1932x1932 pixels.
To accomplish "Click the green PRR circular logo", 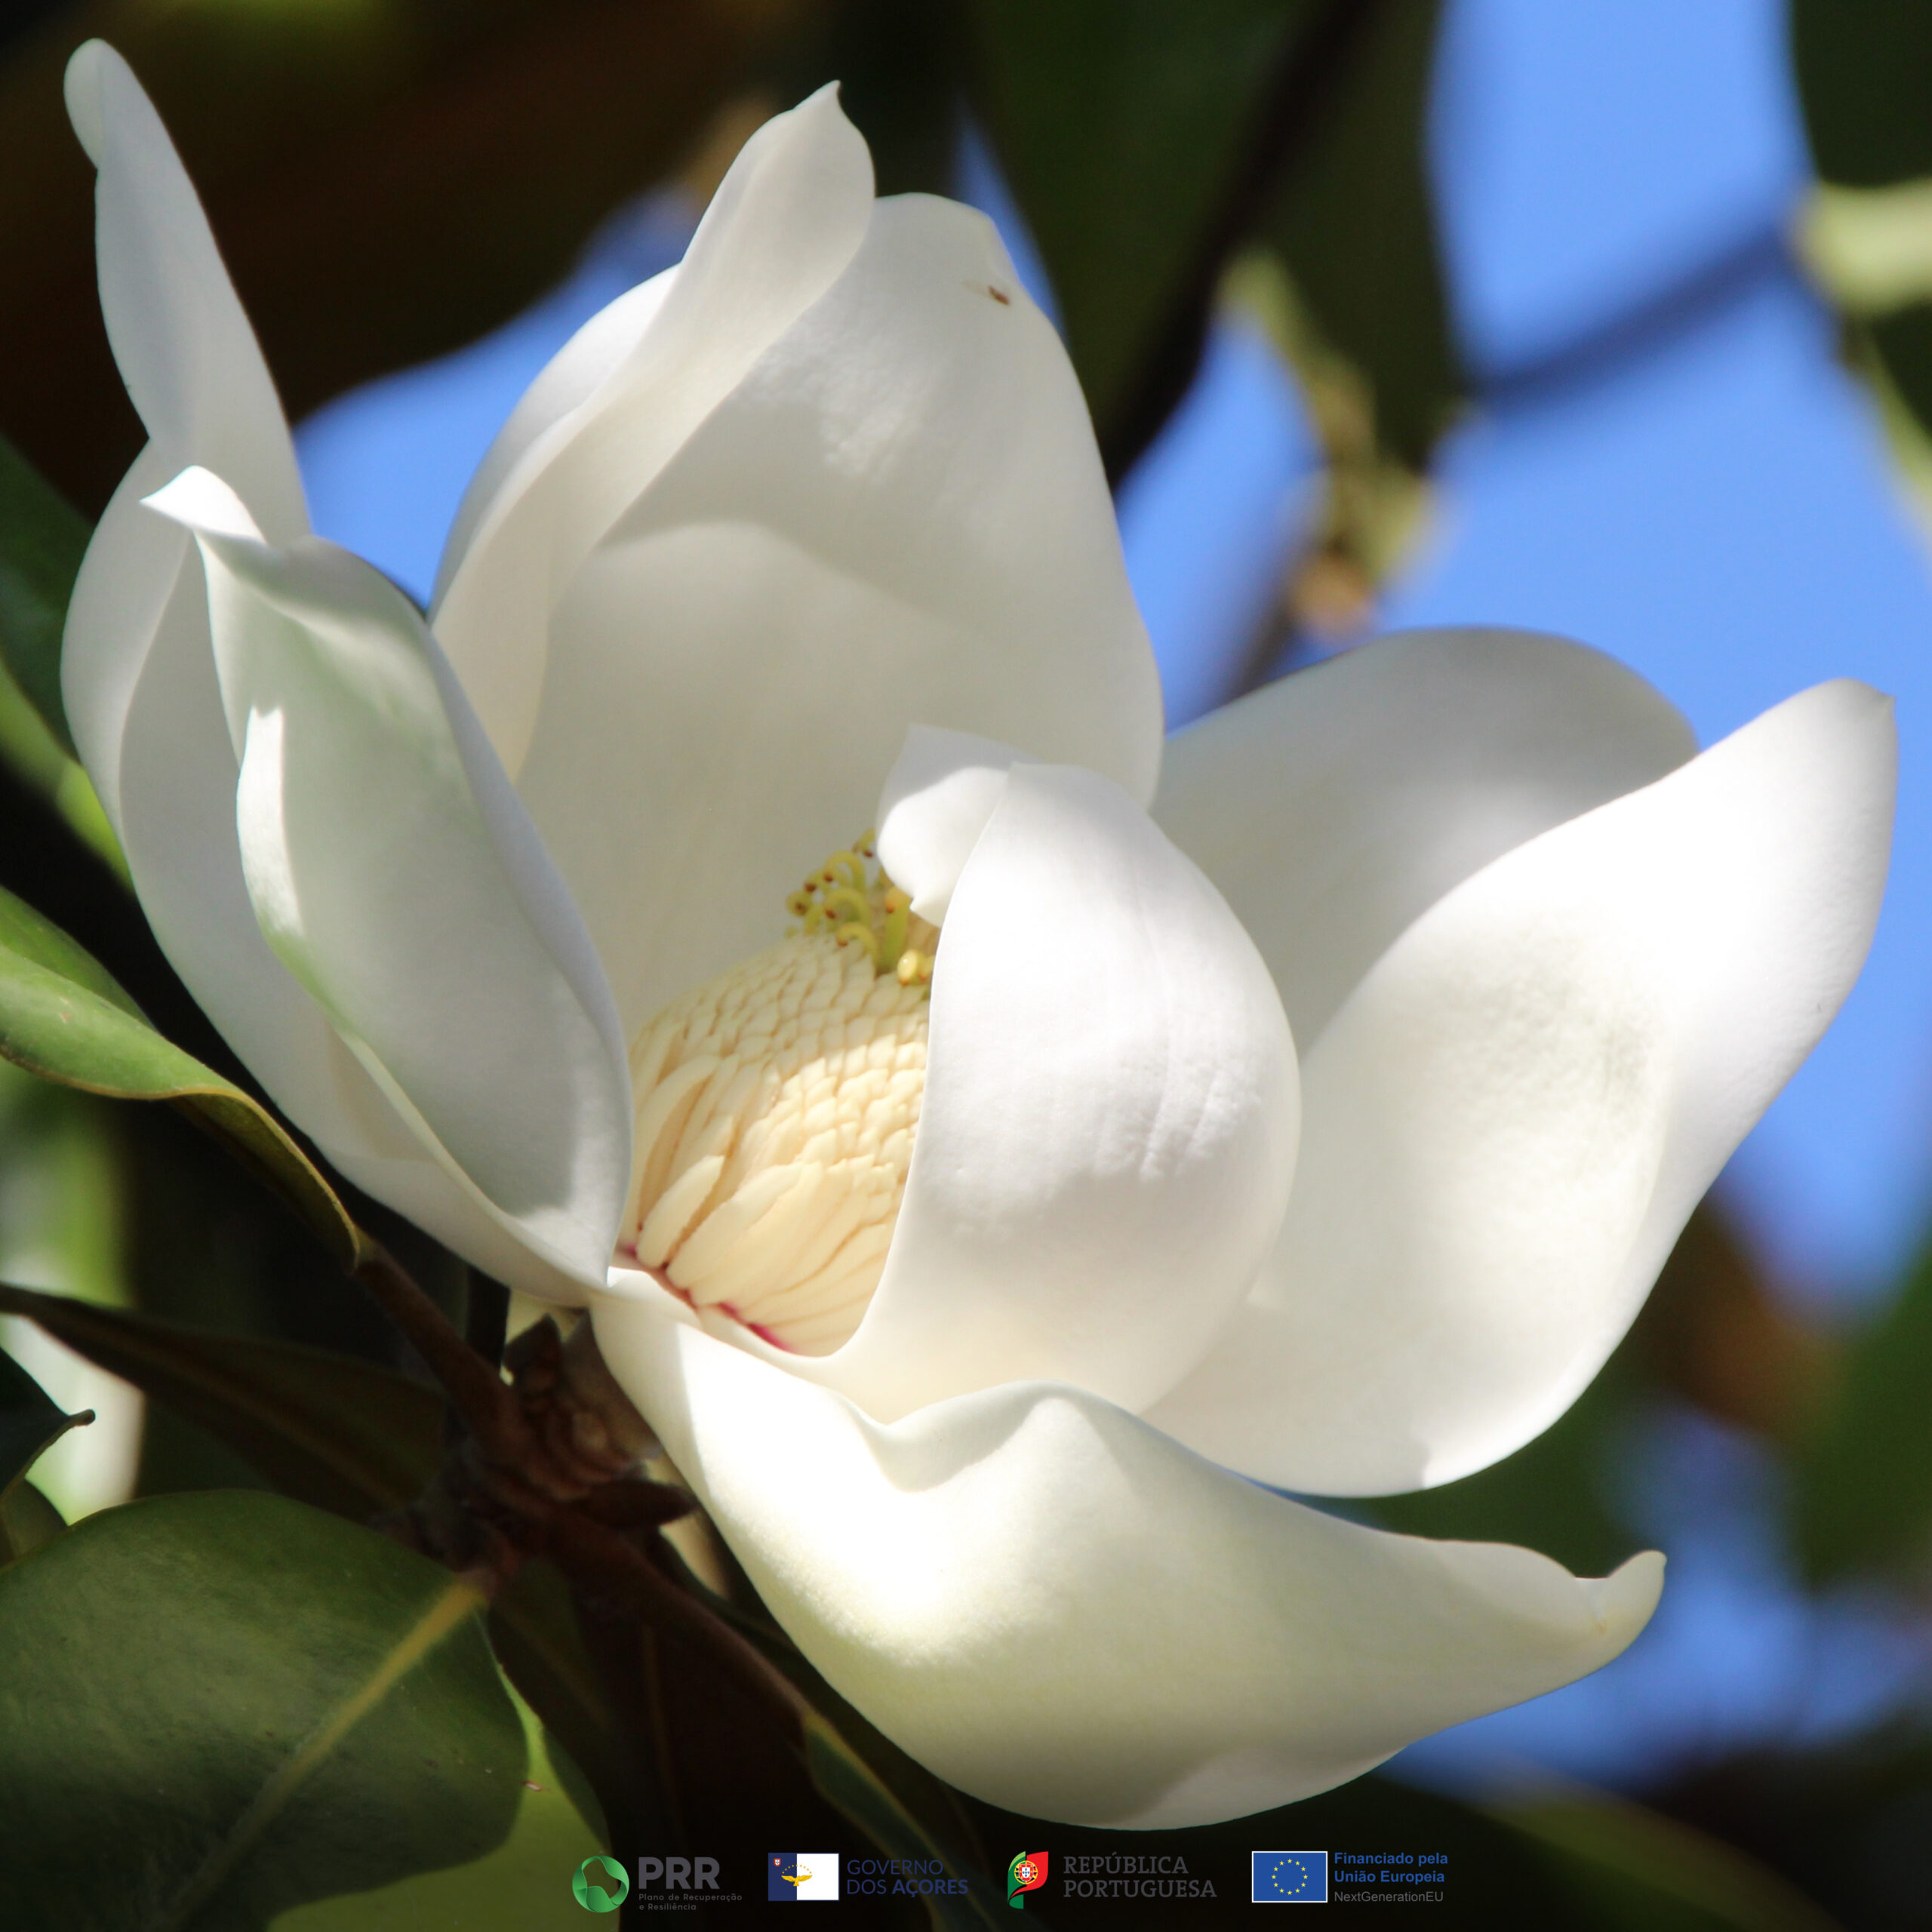I will [600, 1884].
